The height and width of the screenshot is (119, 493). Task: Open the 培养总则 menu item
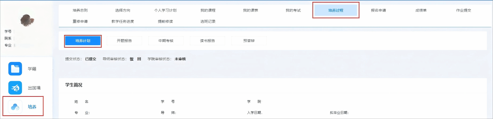coord(80,10)
